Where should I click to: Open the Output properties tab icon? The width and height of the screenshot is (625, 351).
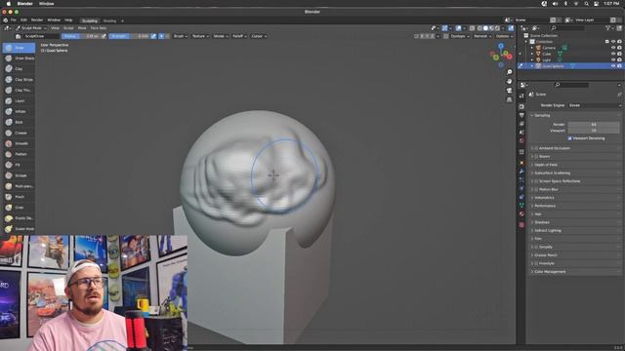521,115
